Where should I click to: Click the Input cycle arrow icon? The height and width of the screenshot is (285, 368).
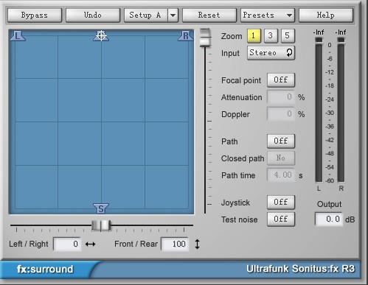click(289, 52)
